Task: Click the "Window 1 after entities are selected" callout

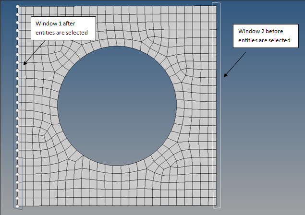Action: tap(63, 28)
